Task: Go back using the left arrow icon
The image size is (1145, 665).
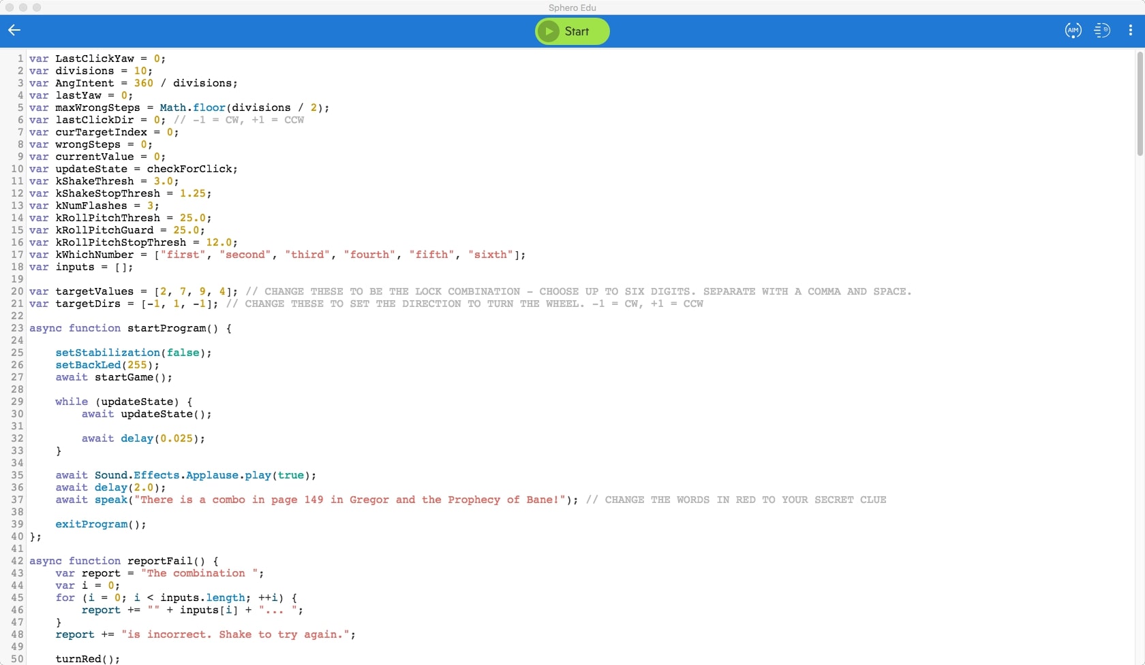Action: [x=14, y=30]
